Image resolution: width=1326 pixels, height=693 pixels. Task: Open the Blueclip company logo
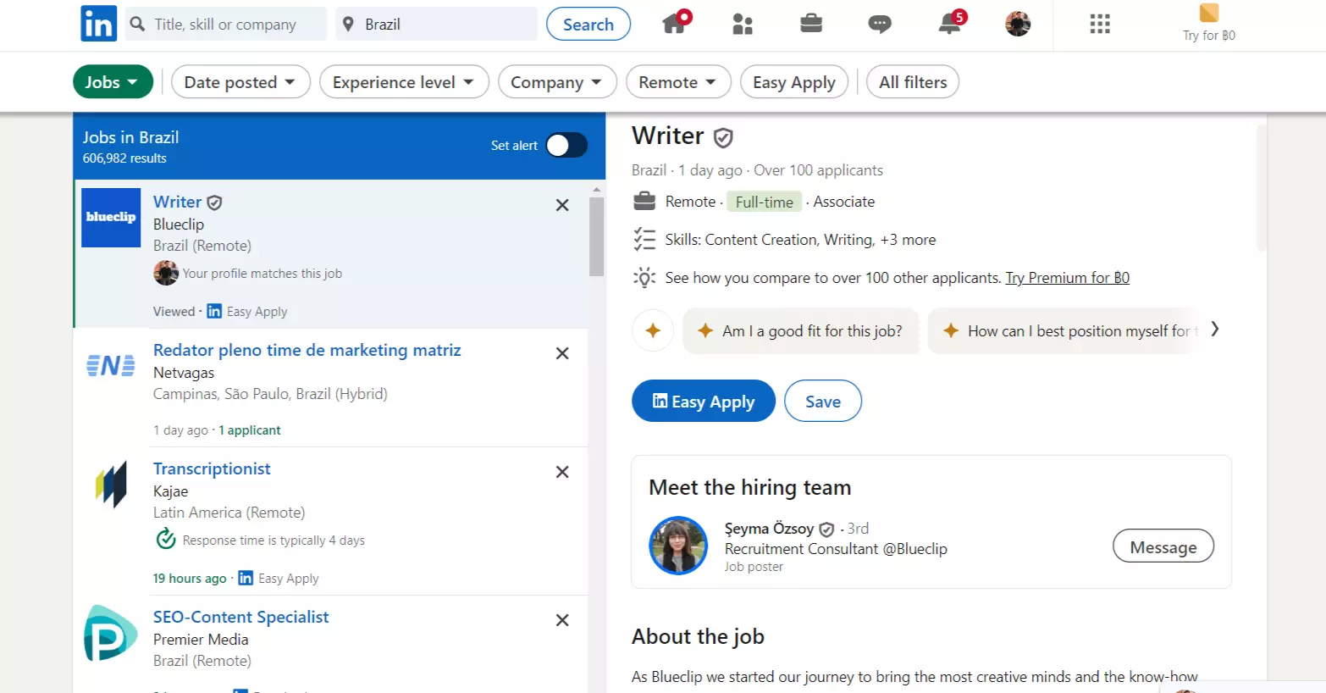click(x=111, y=218)
